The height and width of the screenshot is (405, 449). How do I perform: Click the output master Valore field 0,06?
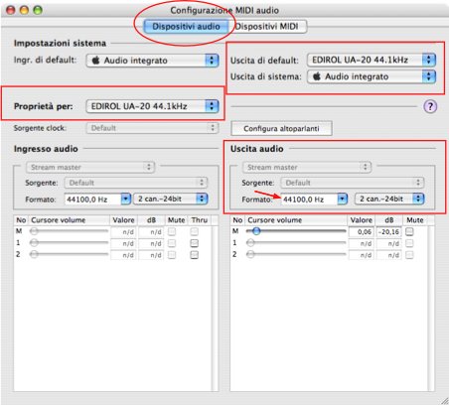(x=361, y=232)
